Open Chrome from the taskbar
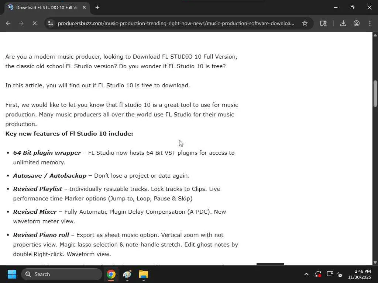The width and height of the screenshot is (378, 283). 111,274
